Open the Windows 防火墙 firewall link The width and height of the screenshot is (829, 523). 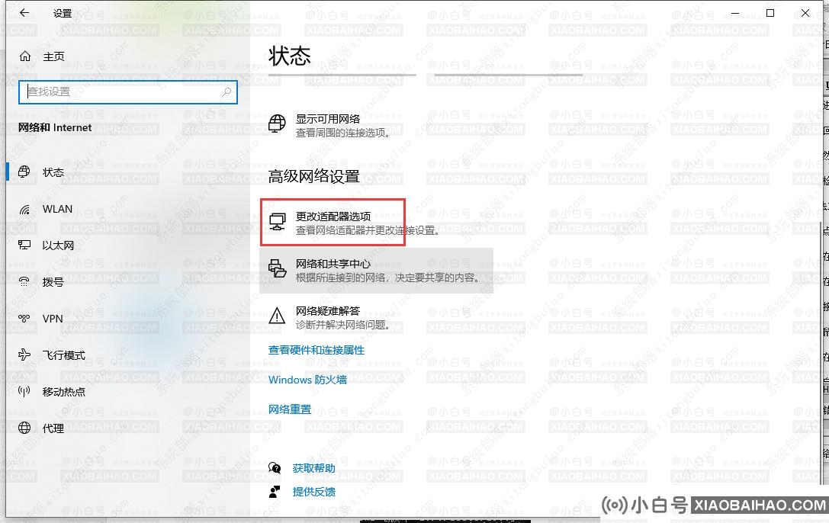pyautogui.click(x=307, y=380)
